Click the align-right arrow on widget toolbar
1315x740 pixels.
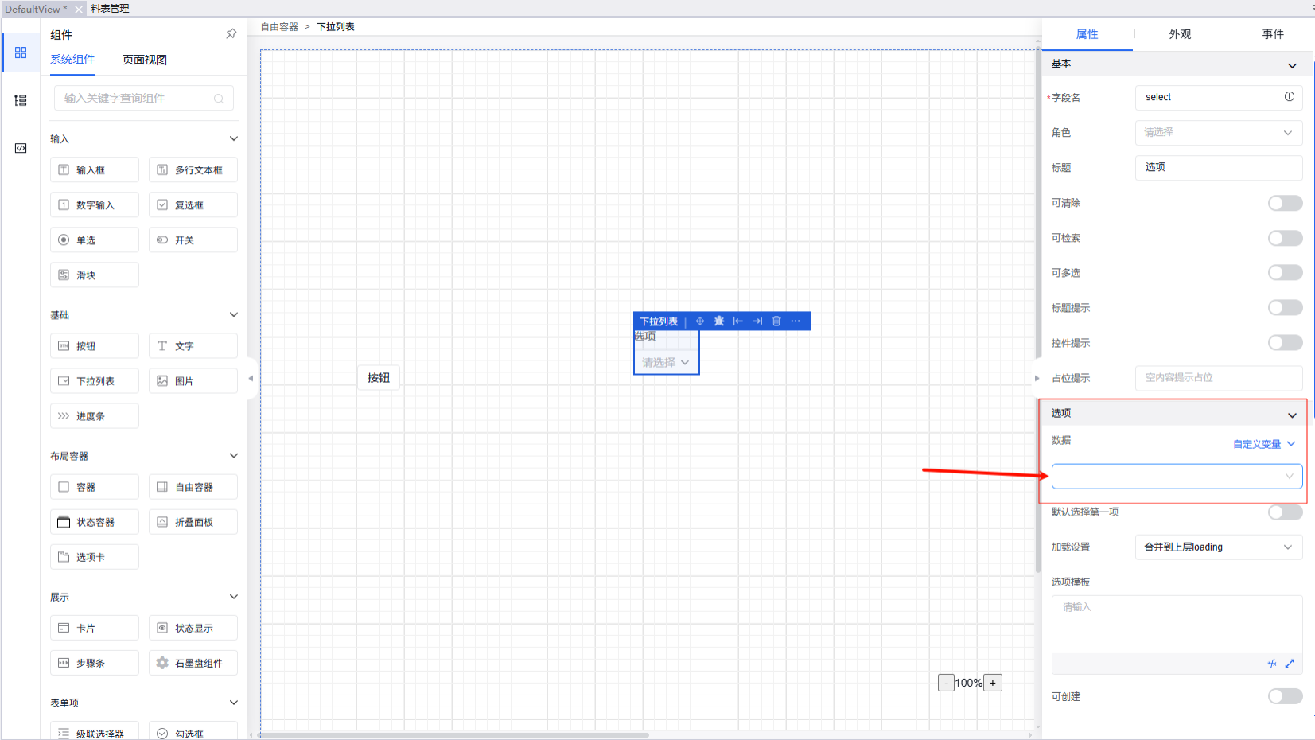[x=757, y=321]
